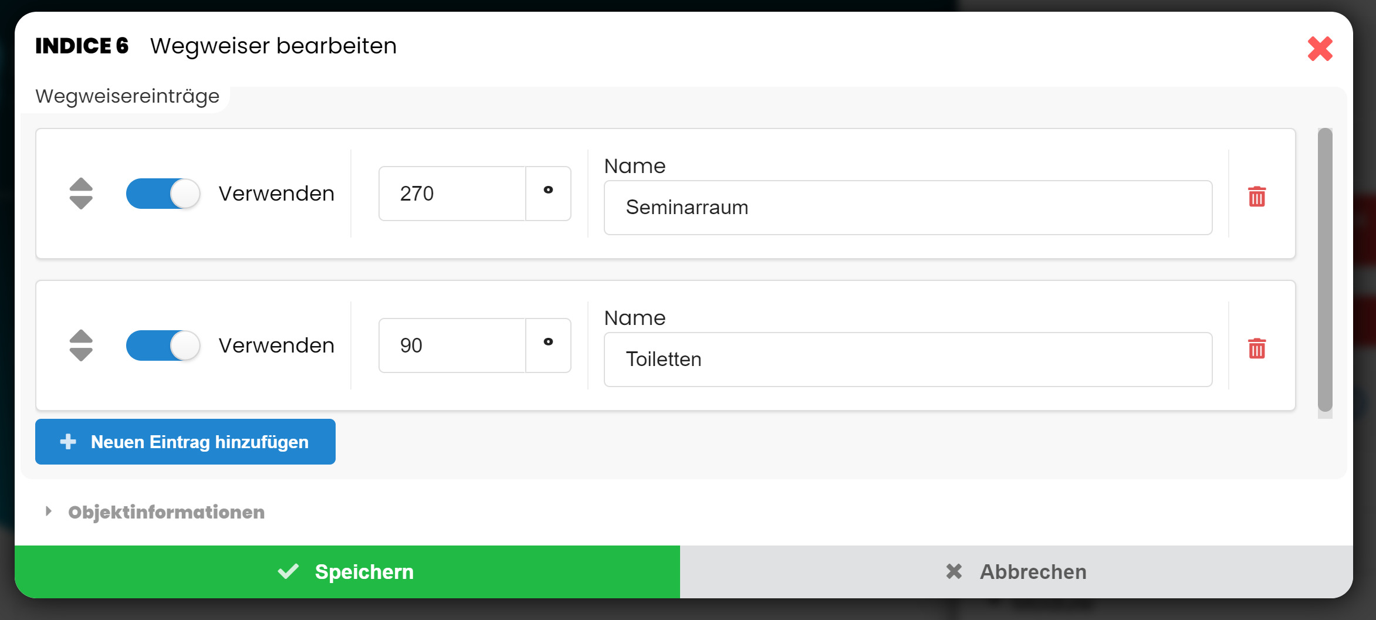
Task: Click Neuen Eintrag hinzufügen button
Action: [185, 442]
